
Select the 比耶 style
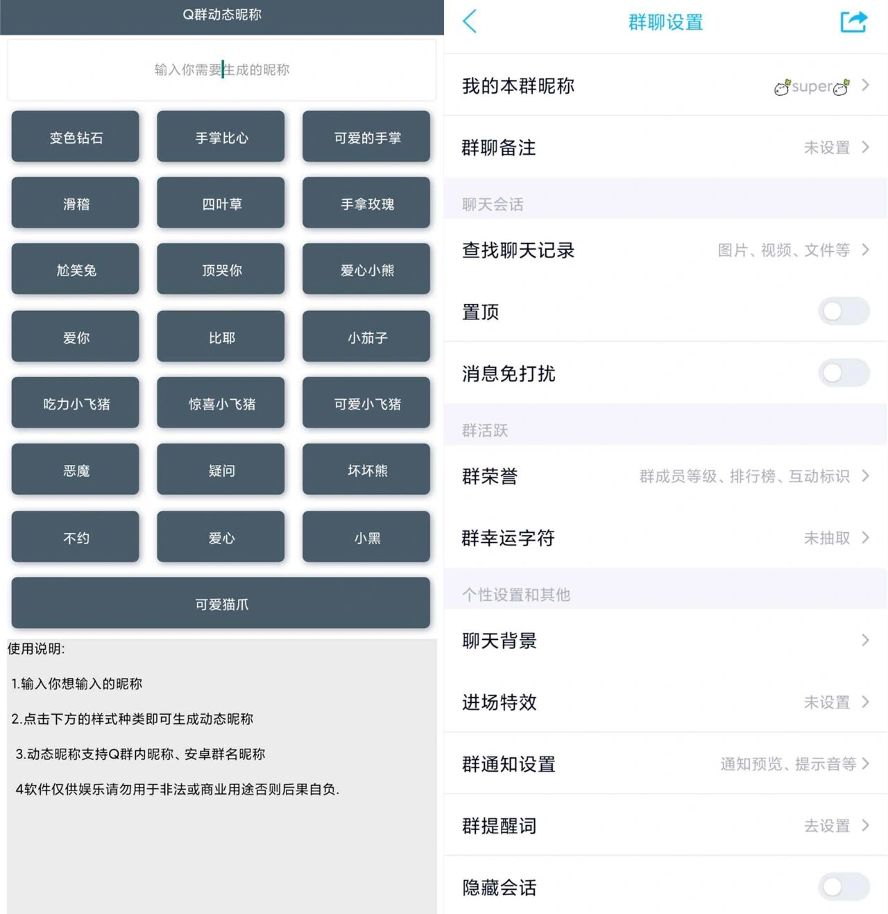tap(221, 337)
